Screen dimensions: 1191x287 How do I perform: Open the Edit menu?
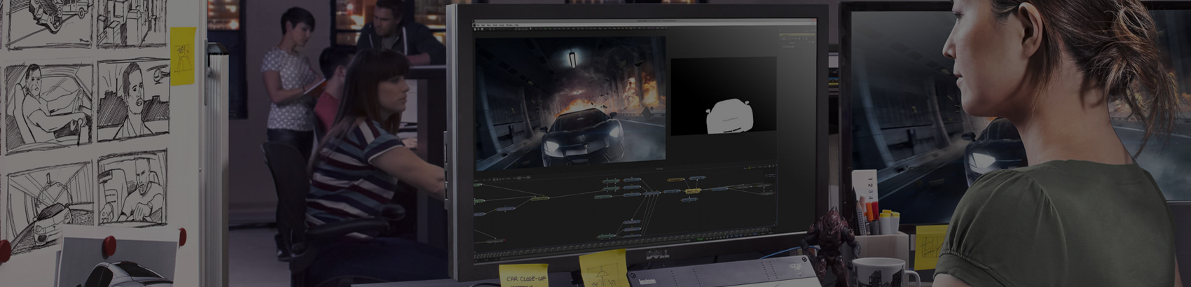point(483,25)
